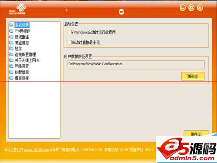Image resolution: width=217 pixels, height=163 pixels.
Task: Enable 在Windows启动时运行此程序 checkbox
Action: 69,32
